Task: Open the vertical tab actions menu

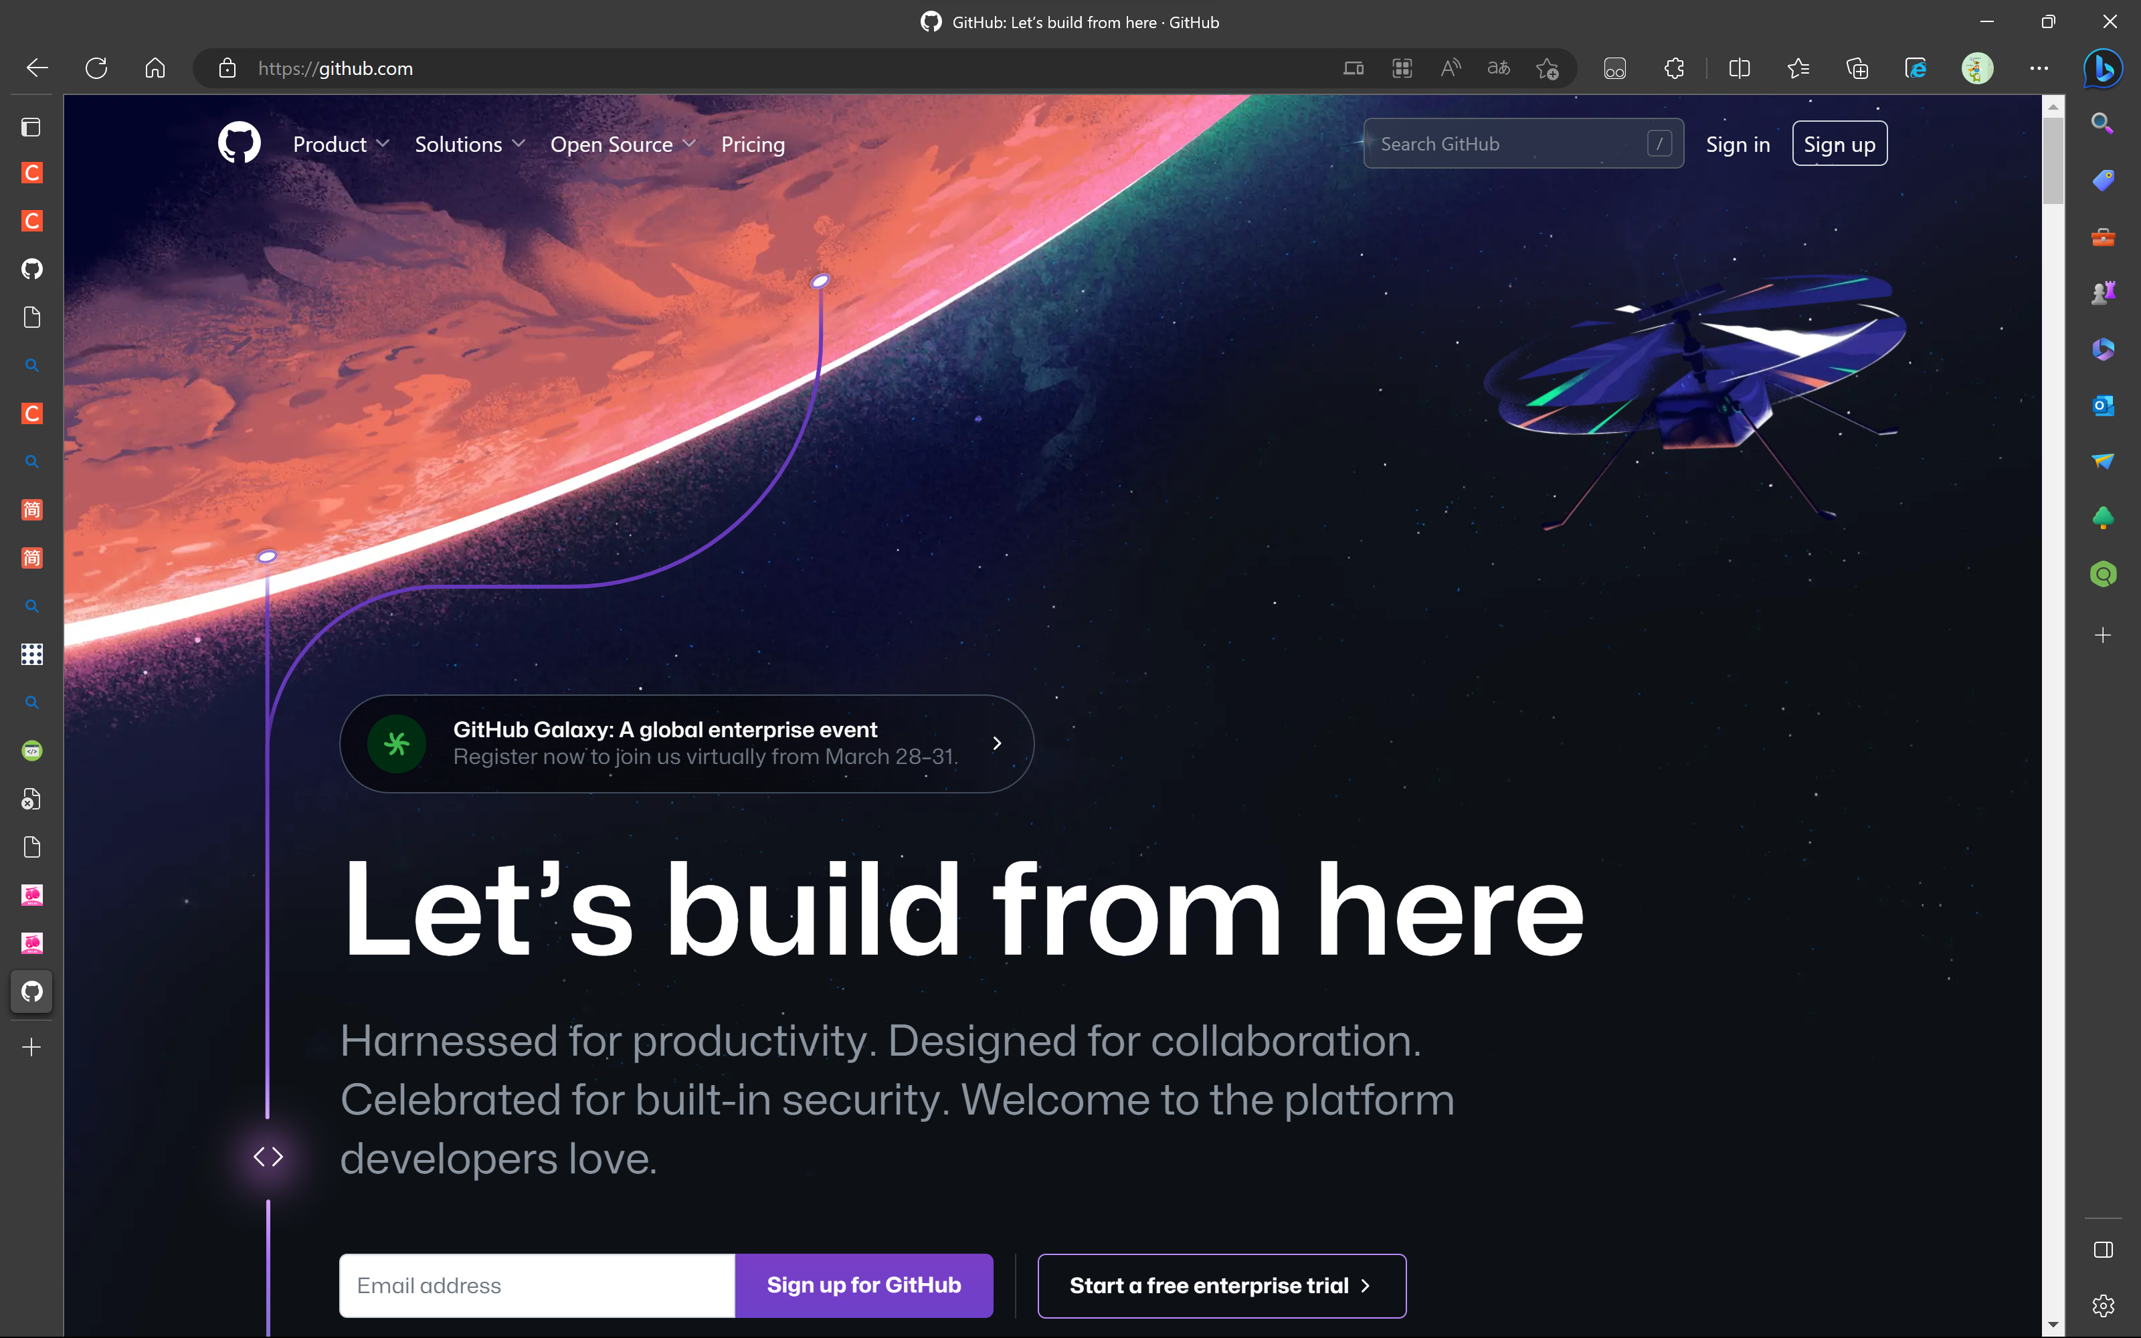Action: click(31, 127)
